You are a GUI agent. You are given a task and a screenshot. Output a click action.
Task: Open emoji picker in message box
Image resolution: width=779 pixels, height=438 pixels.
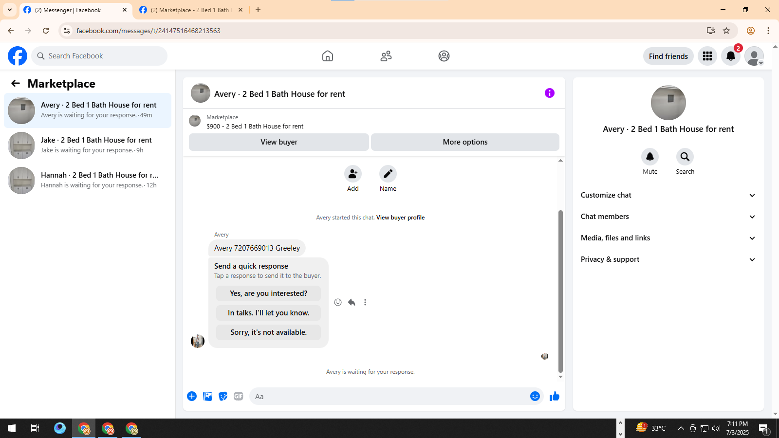(x=535, y=396)
